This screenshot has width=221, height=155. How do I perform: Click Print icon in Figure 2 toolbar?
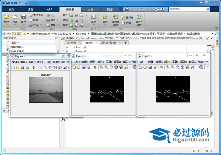coord(89,67)
